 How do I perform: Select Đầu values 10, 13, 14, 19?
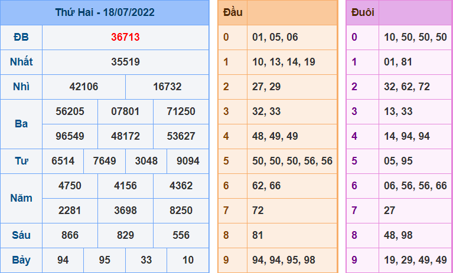[x=283, y=62]
